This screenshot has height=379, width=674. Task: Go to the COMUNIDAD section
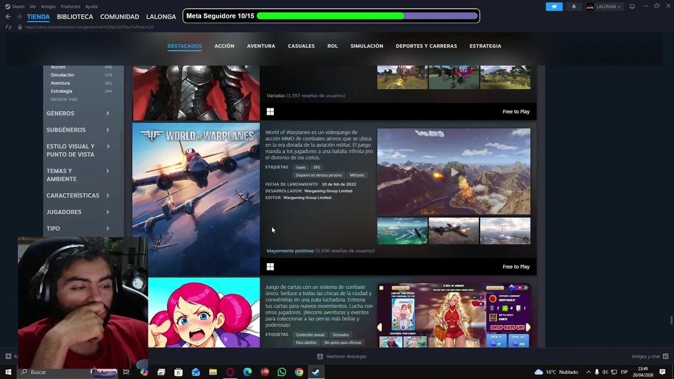tap(120, 16)
